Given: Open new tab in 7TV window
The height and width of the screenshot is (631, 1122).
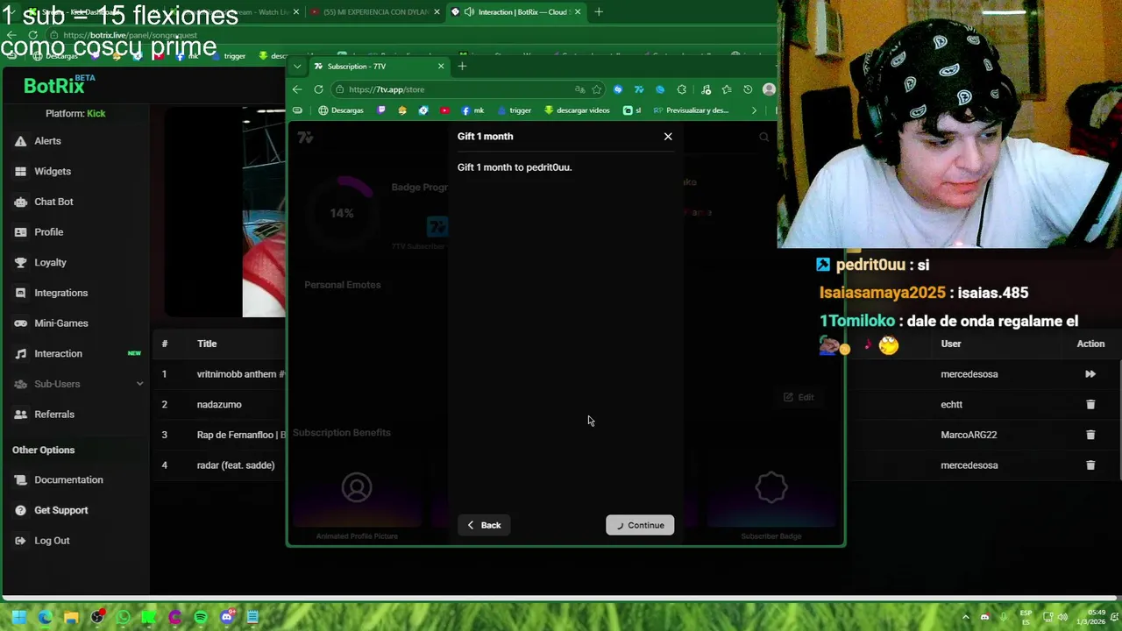Looking at the screenshot, I should tap(462, 67).
